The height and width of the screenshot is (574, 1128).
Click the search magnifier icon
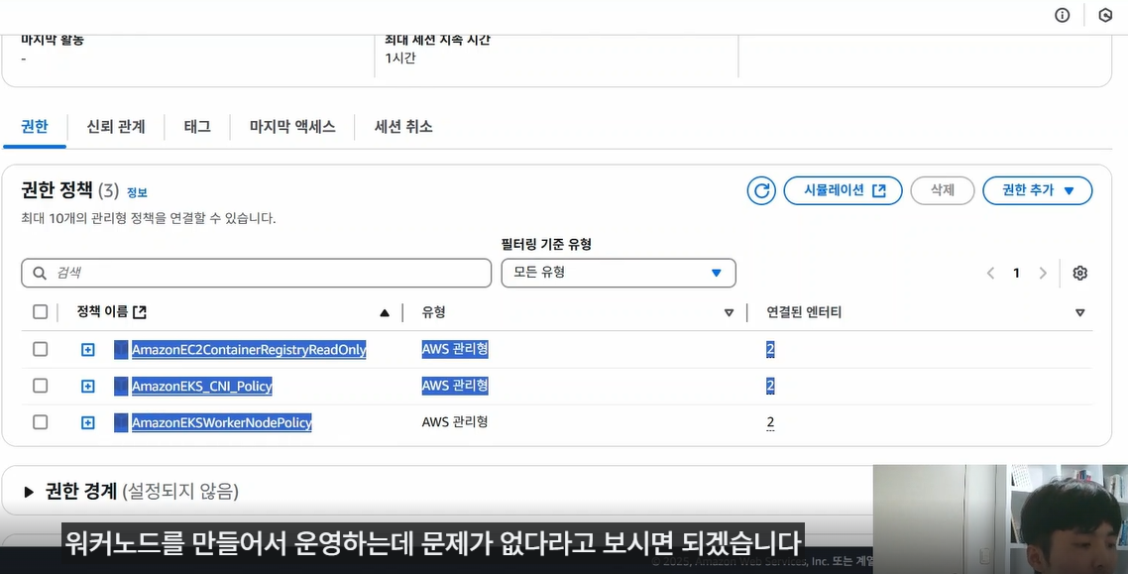click(39, 274)
